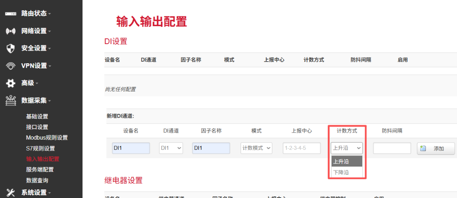457x198 pixels.
Task: Collapse the 数据采集 menu
Action: click(x=36, y=101)
